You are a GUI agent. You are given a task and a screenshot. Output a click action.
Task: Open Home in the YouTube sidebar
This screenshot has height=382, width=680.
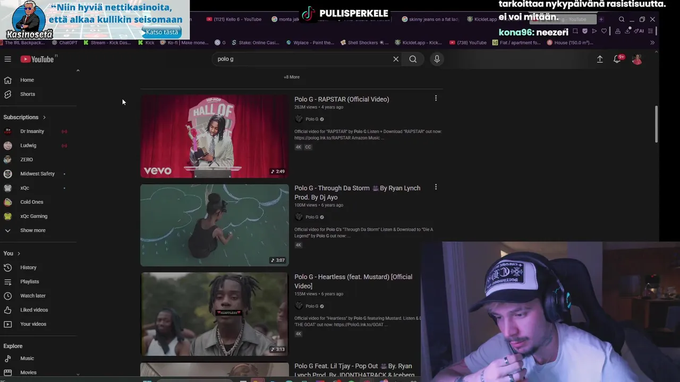[27, 80]
